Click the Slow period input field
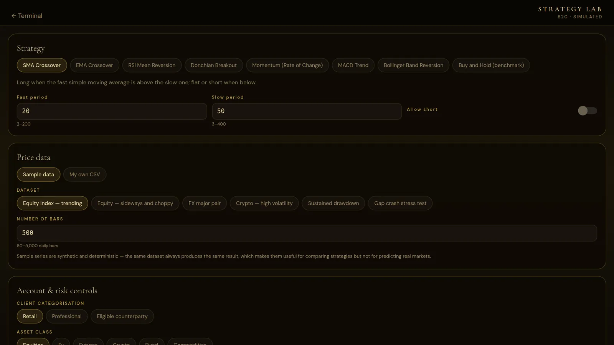Image resolution: width=614 pixels, height=345 pixels. (x=307, y=111)
